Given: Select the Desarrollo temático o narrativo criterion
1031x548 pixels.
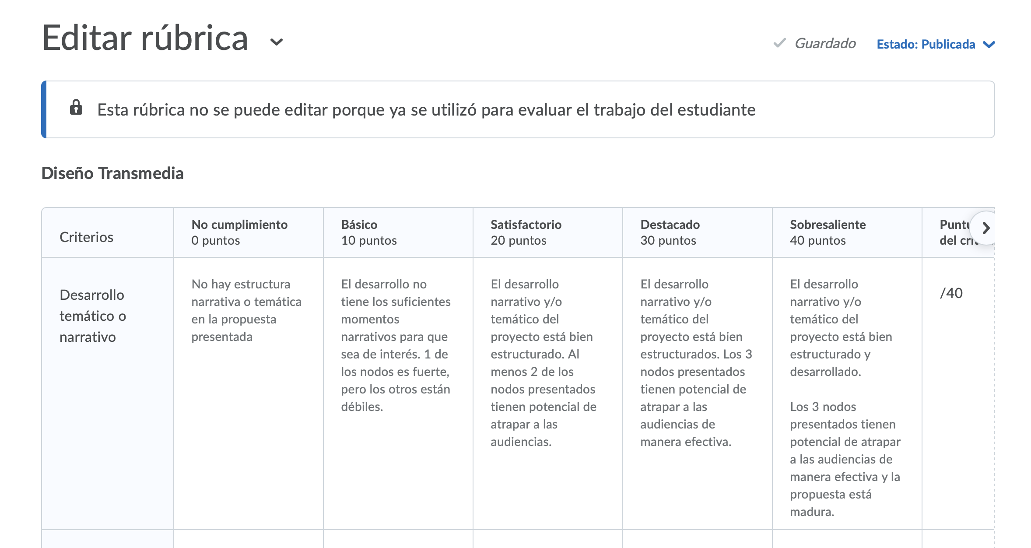Looking at the screenshot, I should [93, 316].
